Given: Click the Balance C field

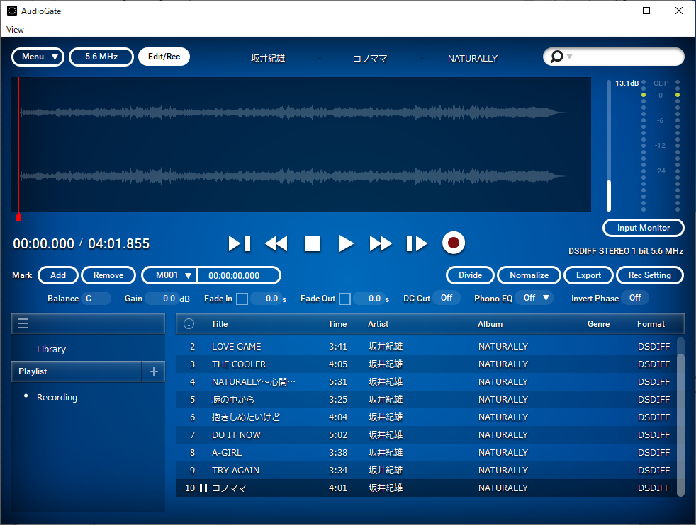Looking at the screenshot, I should [x=96, y=298].
